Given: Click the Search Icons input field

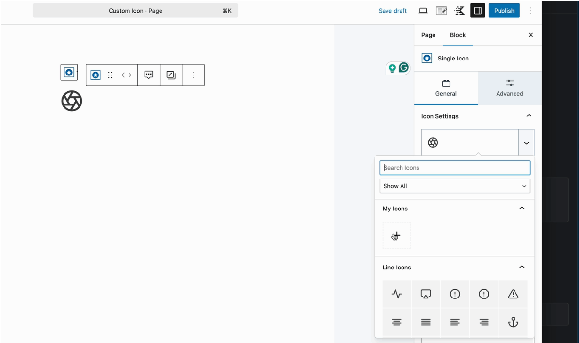Looking at the screenshot, I should 454,168.
